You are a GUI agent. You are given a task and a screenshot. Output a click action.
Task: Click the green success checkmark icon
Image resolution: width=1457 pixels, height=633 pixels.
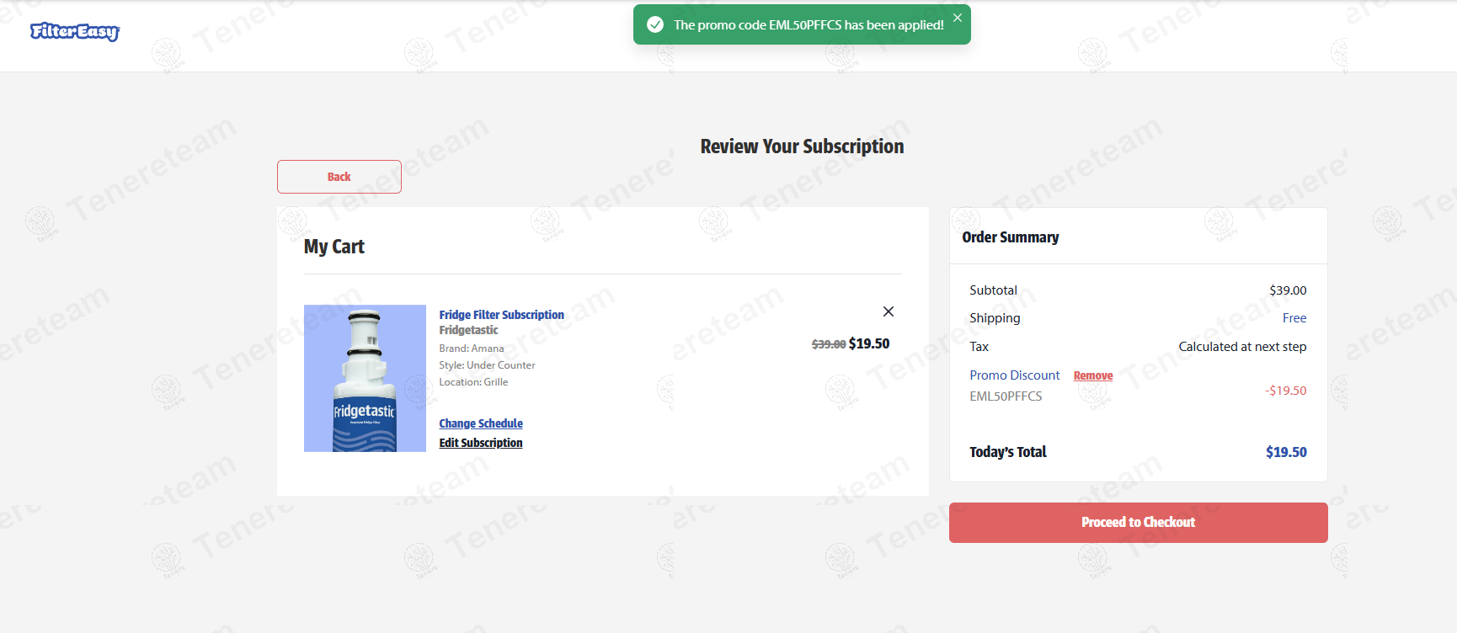coord(654,25)
